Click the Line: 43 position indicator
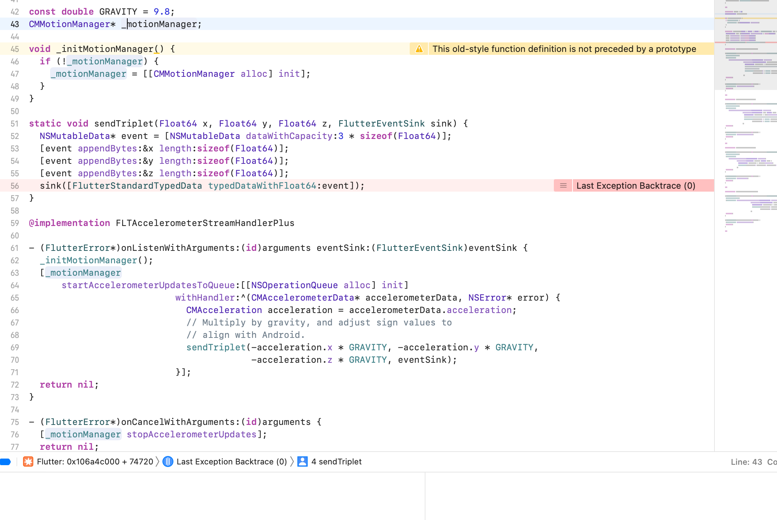Screen dimensions: 777x520 click(746, 462)
